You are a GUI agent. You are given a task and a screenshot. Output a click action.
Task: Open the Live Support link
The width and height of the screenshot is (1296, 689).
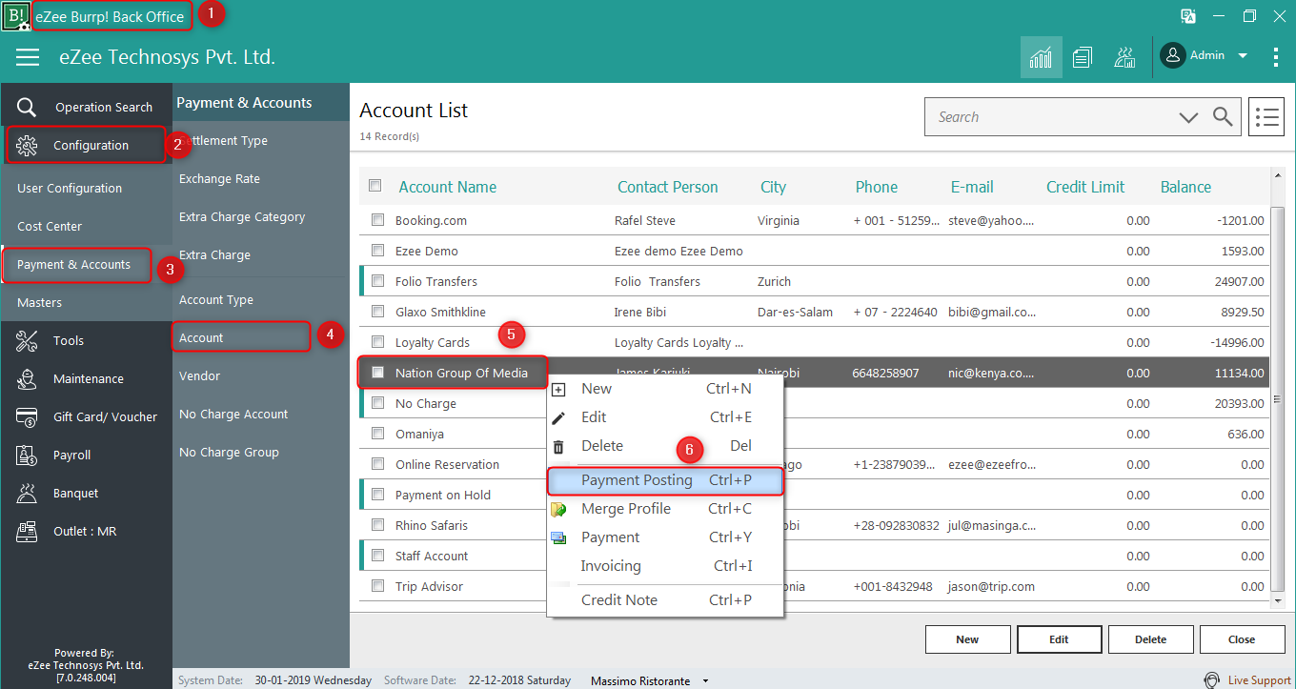(1260, 680)
